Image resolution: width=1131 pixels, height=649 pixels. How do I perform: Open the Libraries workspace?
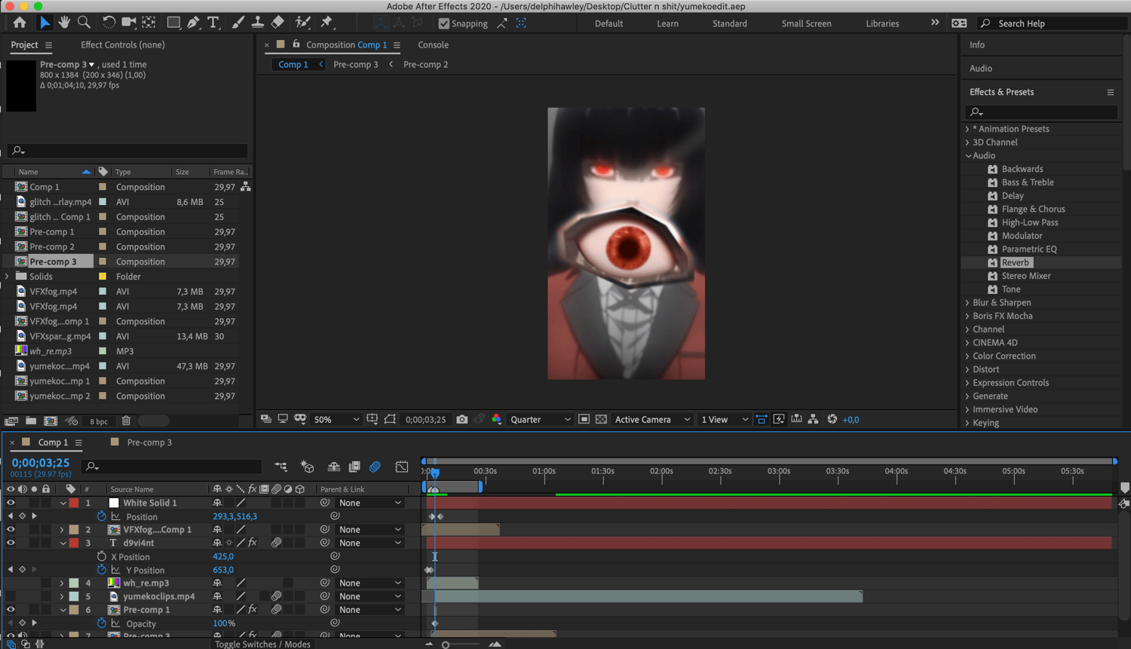click(882, 23)
